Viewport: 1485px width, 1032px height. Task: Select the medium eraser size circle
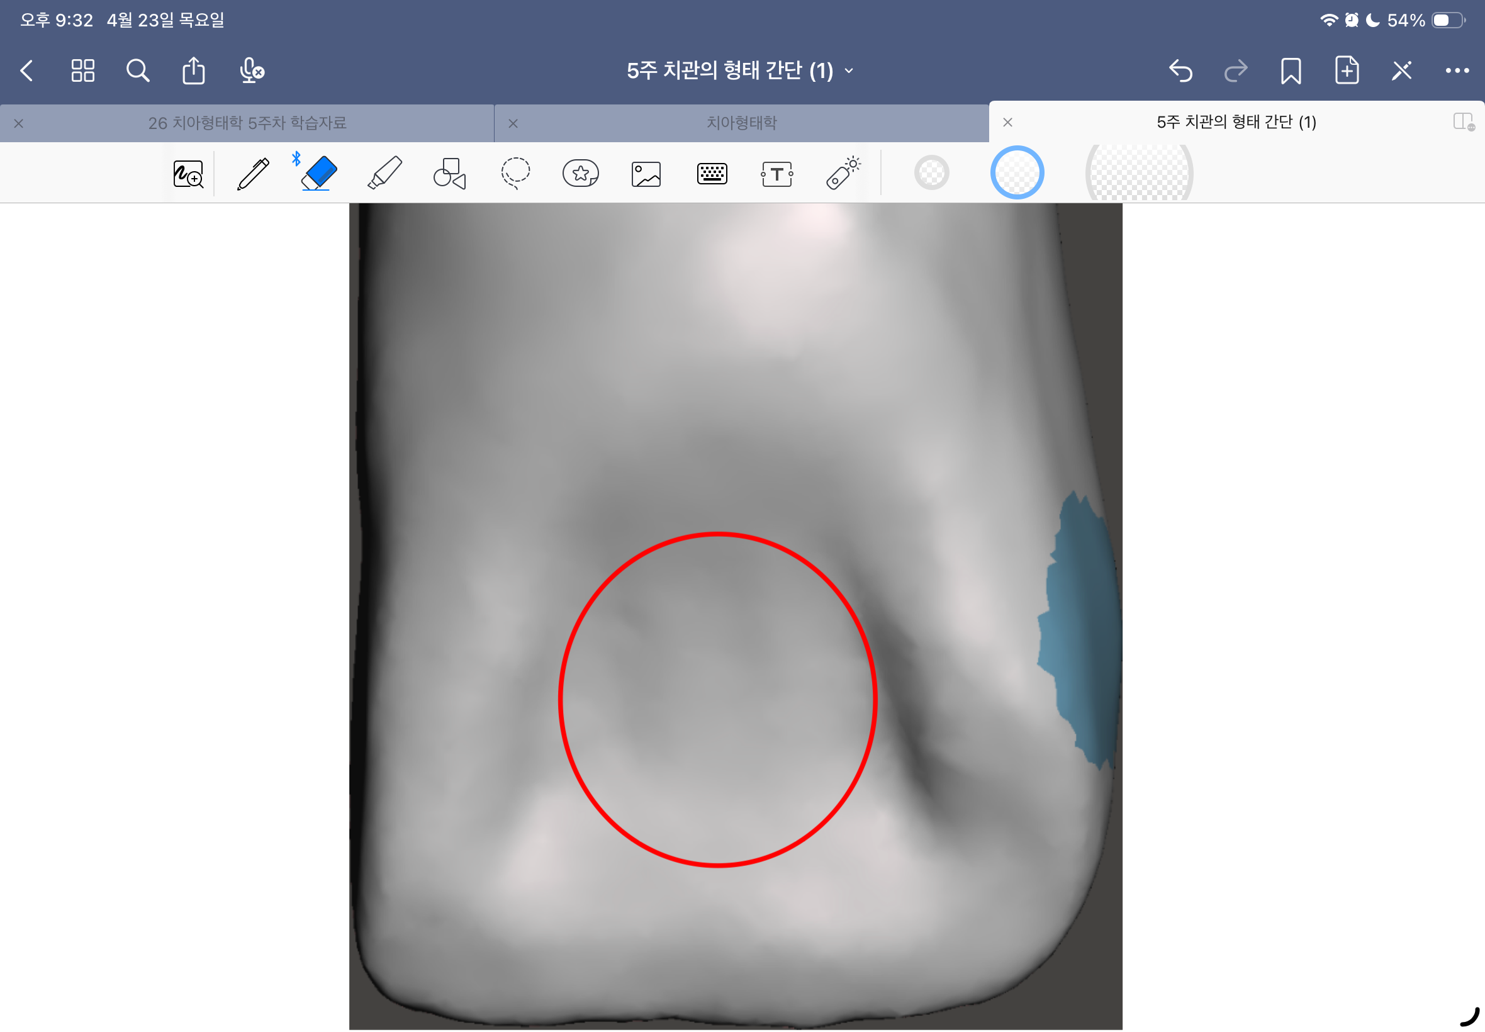tap(1017, 172)
